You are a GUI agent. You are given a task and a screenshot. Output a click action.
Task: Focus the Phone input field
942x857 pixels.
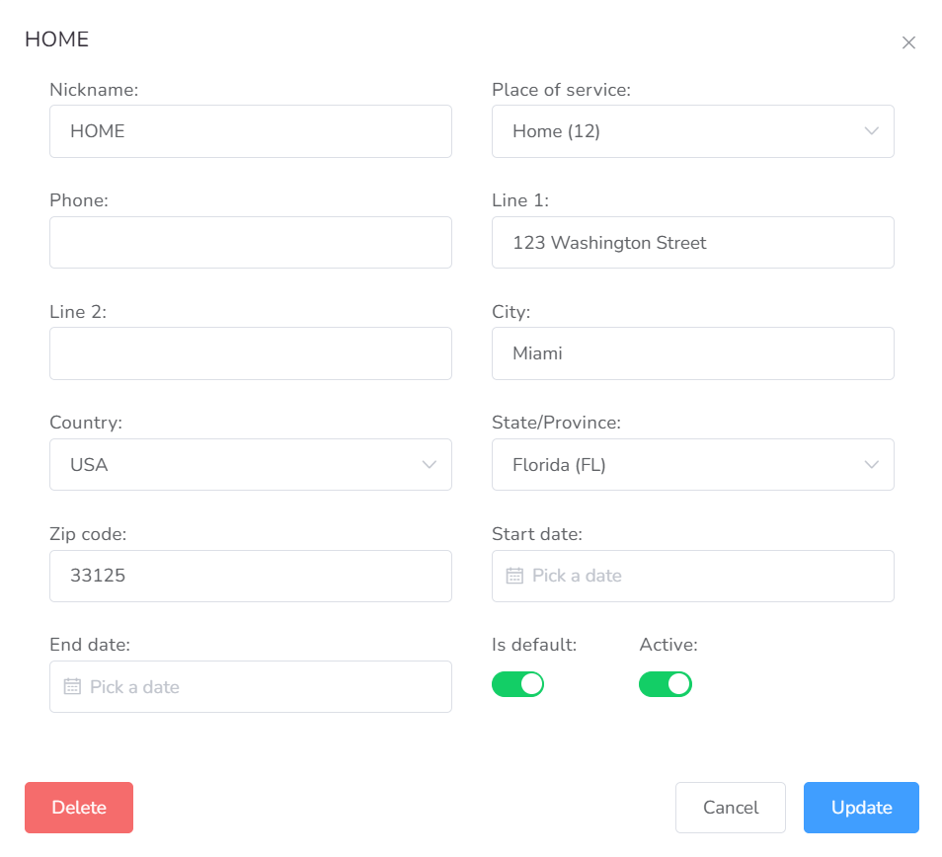tap(250, 243)
